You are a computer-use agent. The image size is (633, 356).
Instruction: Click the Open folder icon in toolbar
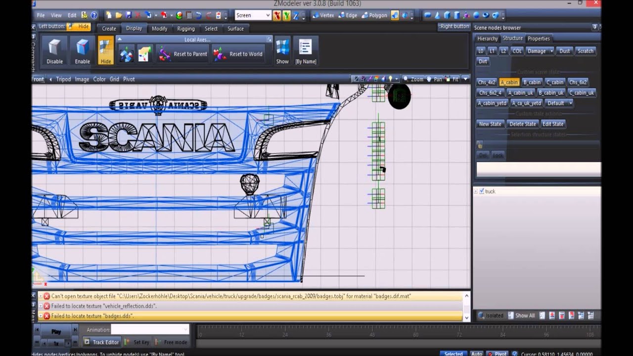click(x=119, y=15)
